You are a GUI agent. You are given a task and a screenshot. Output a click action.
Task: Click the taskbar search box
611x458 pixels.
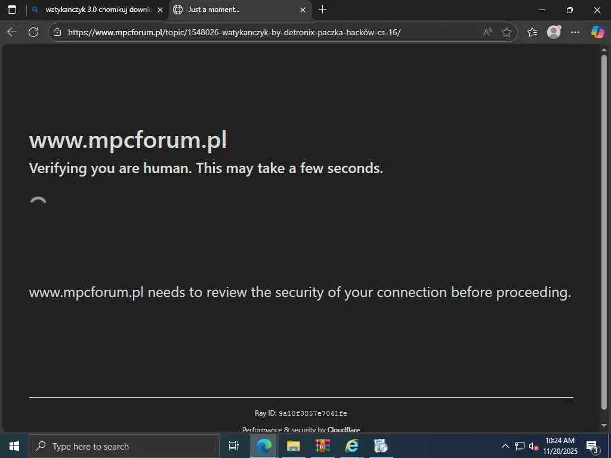[x=124, y=446]
